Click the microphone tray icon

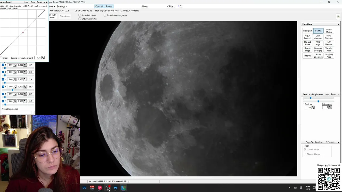[x=301, y=188]
